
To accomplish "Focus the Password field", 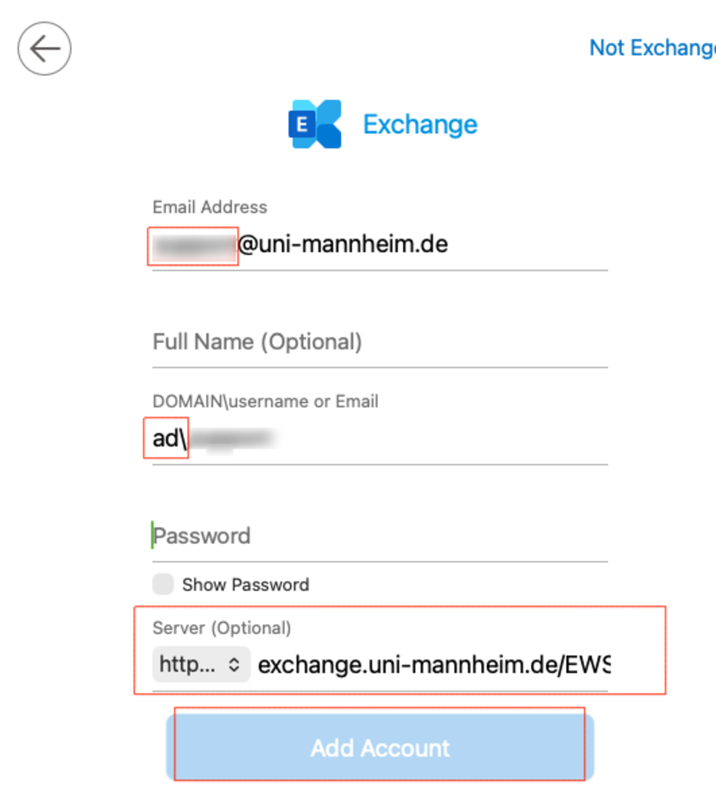I will 379,536.
